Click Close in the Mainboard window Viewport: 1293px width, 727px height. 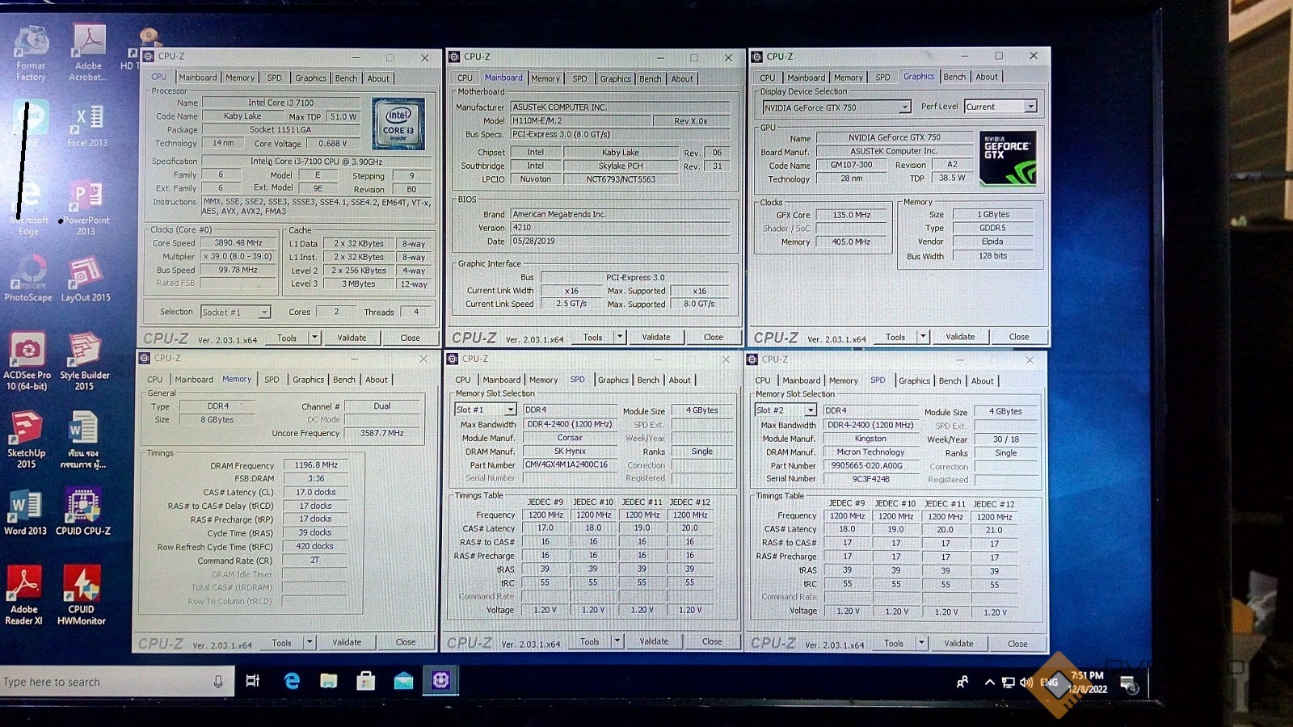coord(714,337)
